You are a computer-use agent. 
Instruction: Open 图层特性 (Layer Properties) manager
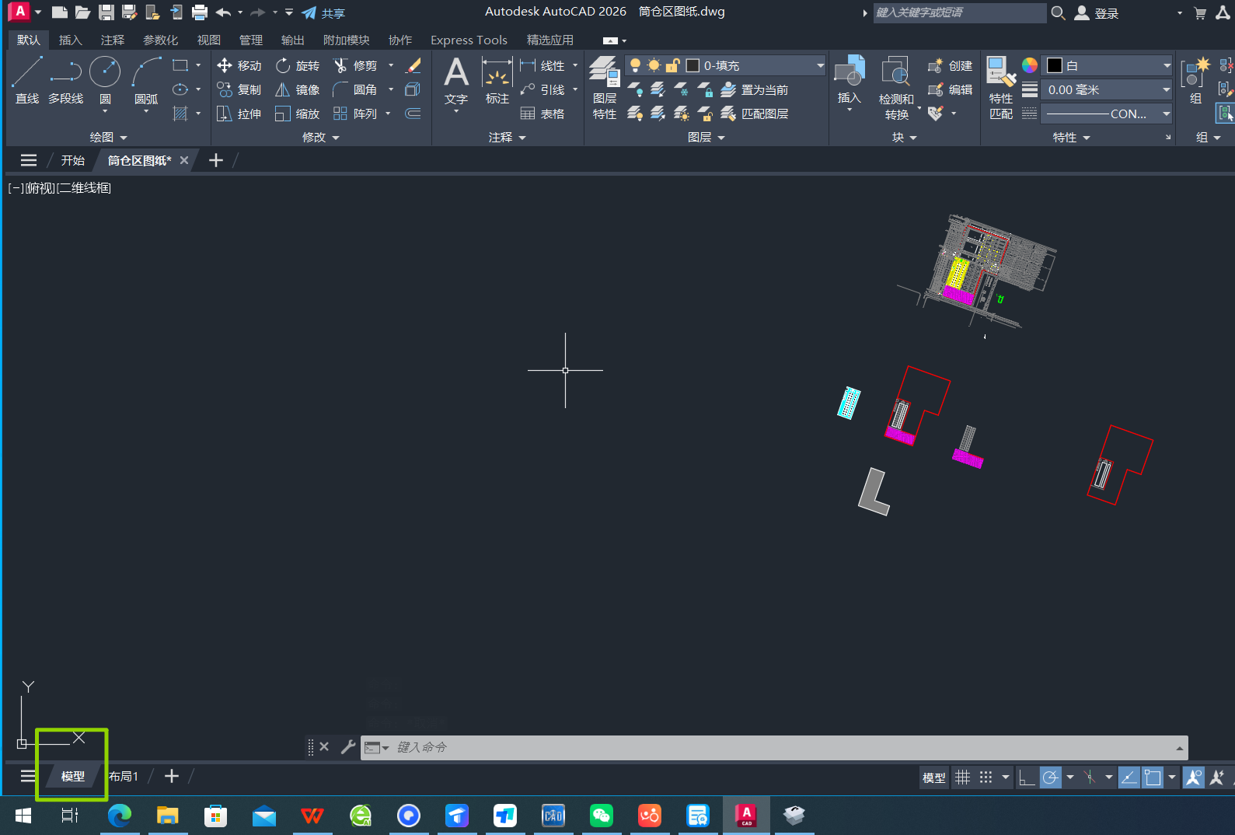pos(604,87)
